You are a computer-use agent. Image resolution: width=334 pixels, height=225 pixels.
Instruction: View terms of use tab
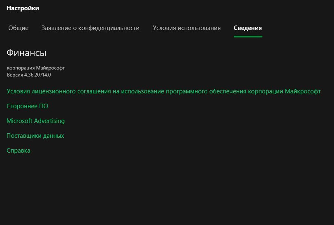(187, 28)
